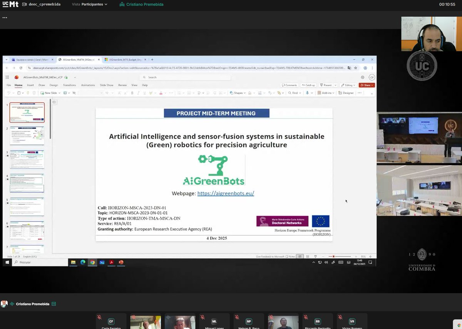Click the slide Layout icon

(x=65, y=93)
